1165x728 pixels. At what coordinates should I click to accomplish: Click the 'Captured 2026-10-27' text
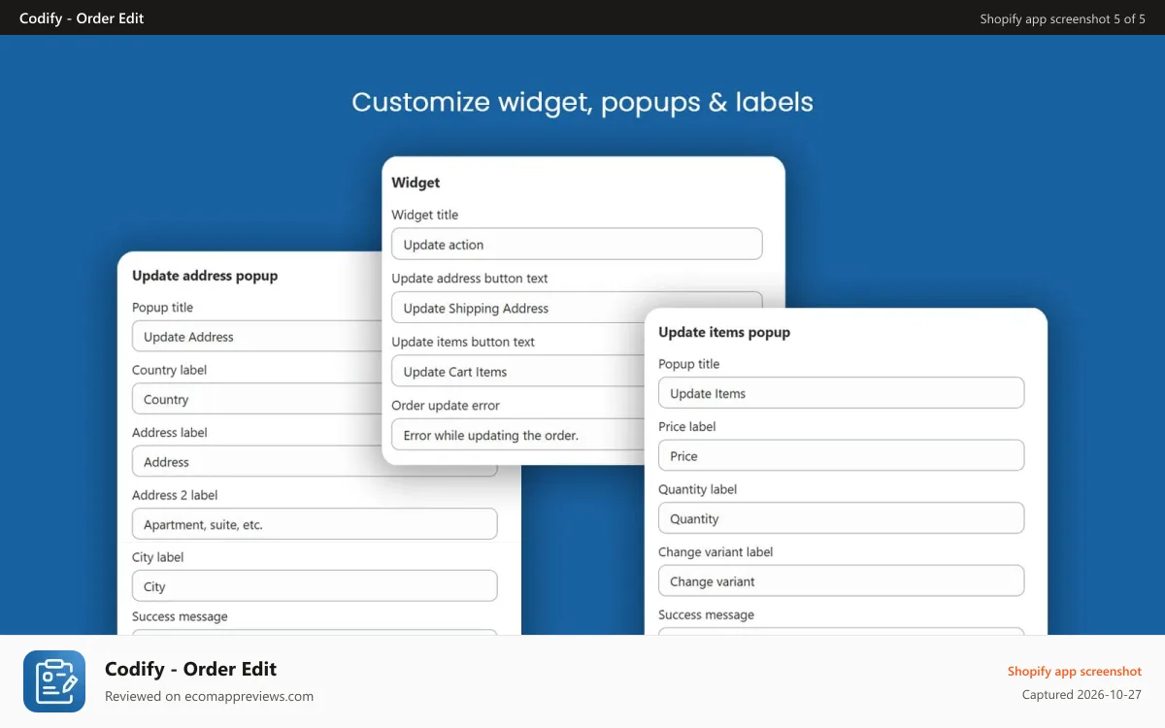pos(1082,694)
